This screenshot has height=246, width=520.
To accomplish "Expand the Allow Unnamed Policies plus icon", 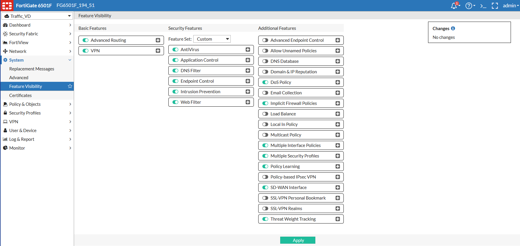I will 338,51.
